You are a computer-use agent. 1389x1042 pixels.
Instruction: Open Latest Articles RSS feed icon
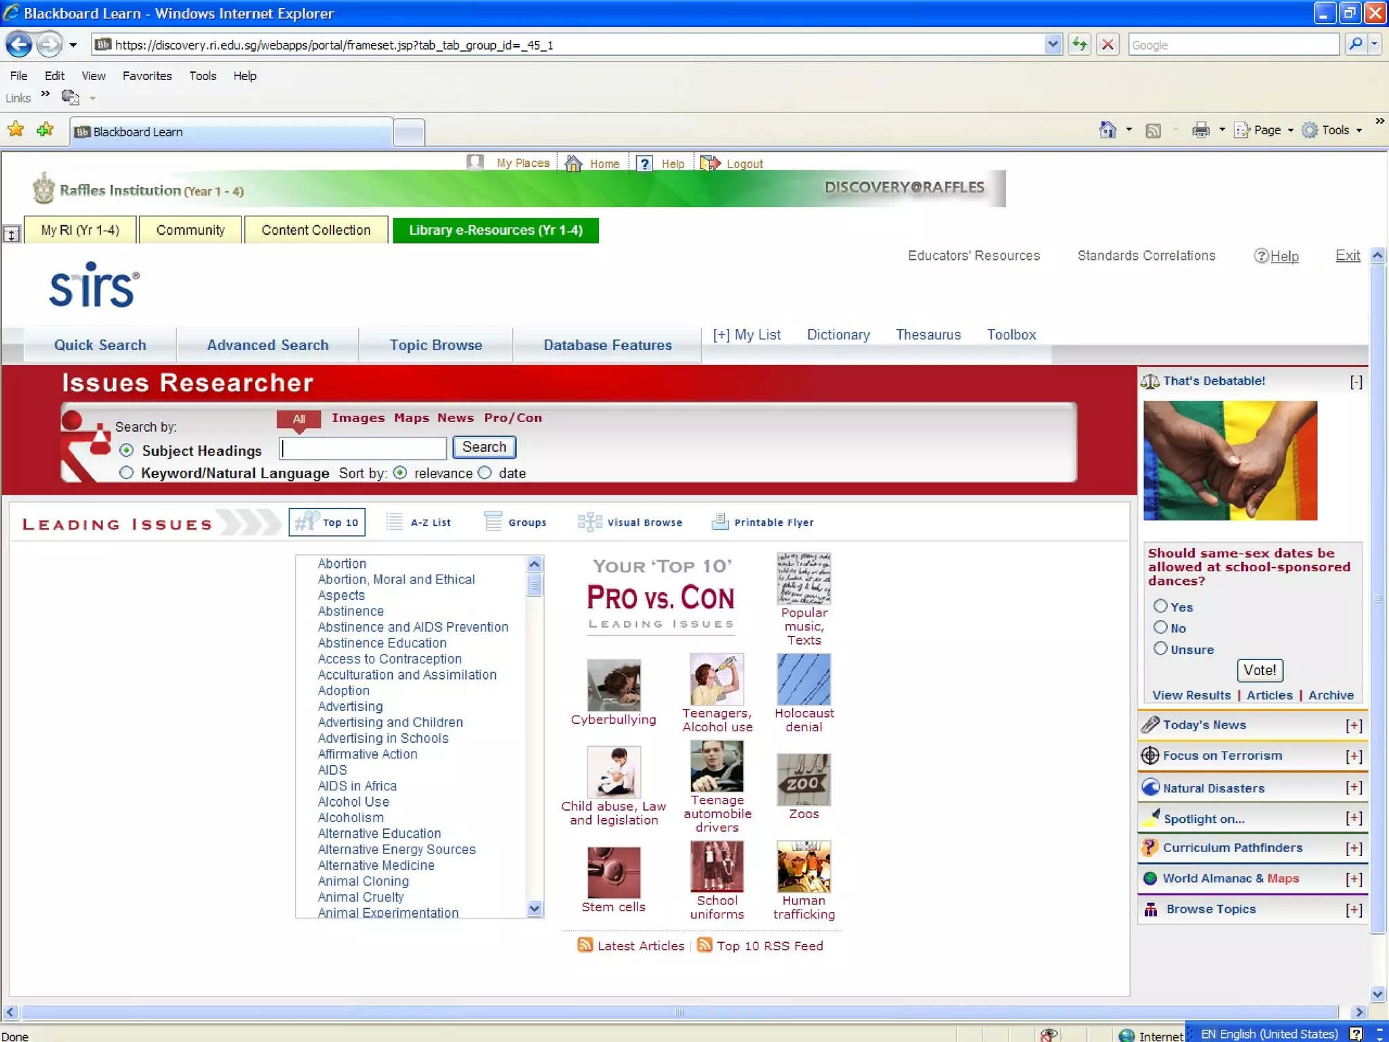click(x=585, y=945)
